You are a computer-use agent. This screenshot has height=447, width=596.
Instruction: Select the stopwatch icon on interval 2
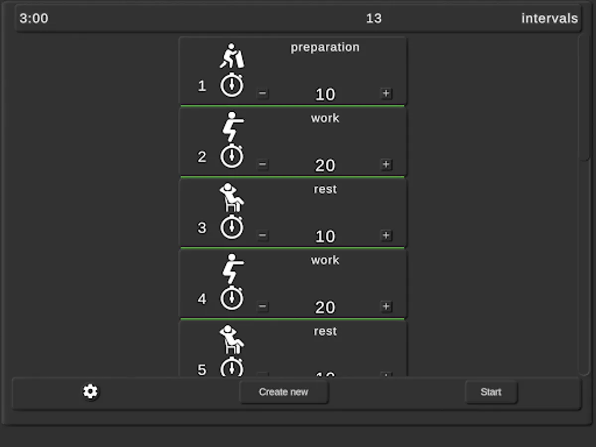[x=232, y=155]
